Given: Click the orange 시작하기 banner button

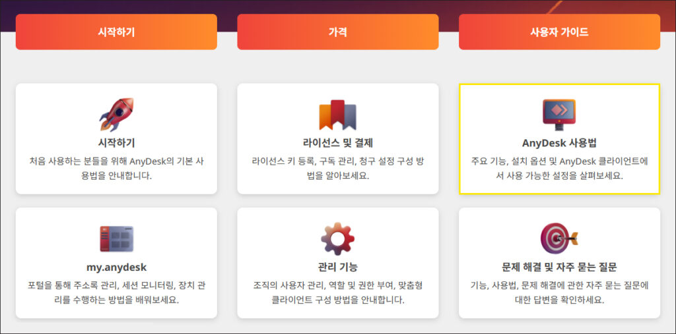Looking at the screenshot, I should tap(116, 32).
